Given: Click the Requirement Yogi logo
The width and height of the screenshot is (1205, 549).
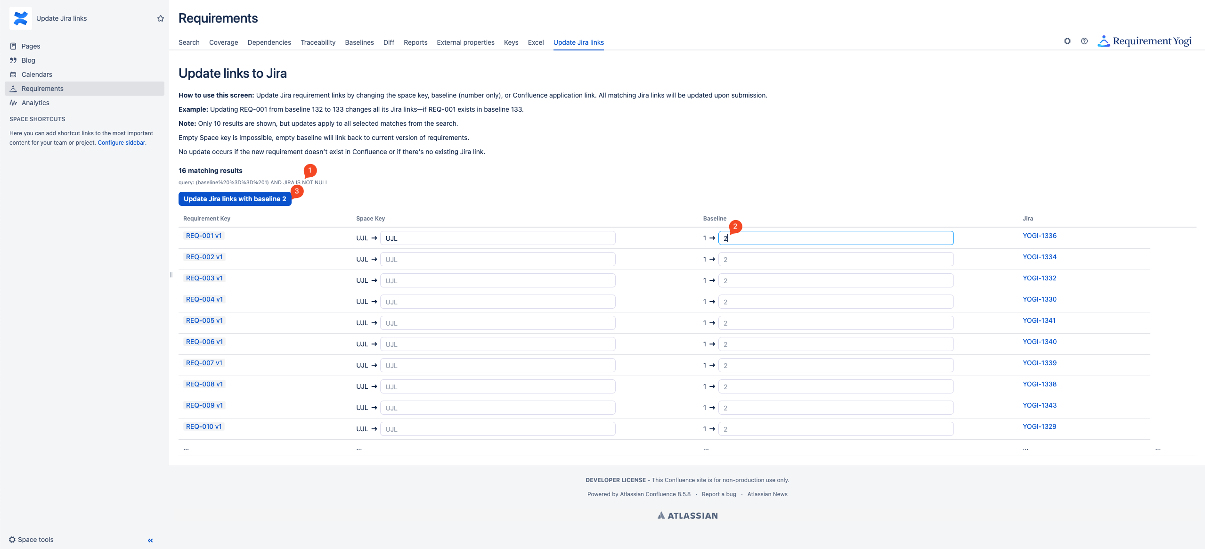Looking at the screenshot, I should click(1145, 41).
